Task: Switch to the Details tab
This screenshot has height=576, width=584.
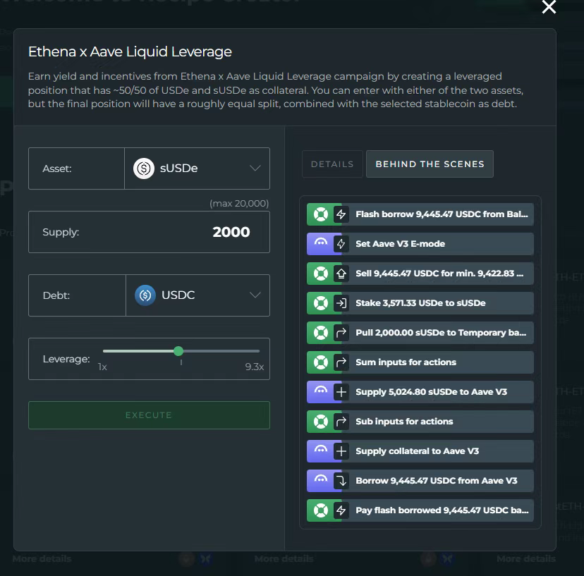Action: tap(332, 164)
